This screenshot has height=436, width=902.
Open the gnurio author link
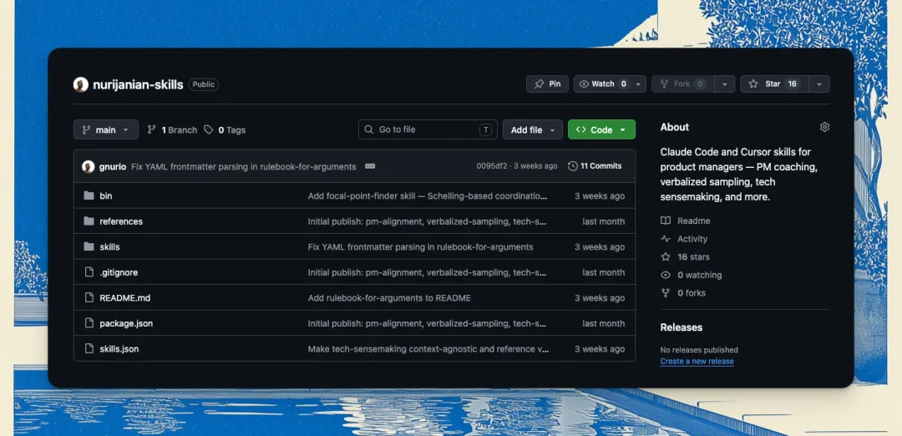pos(113,167)
